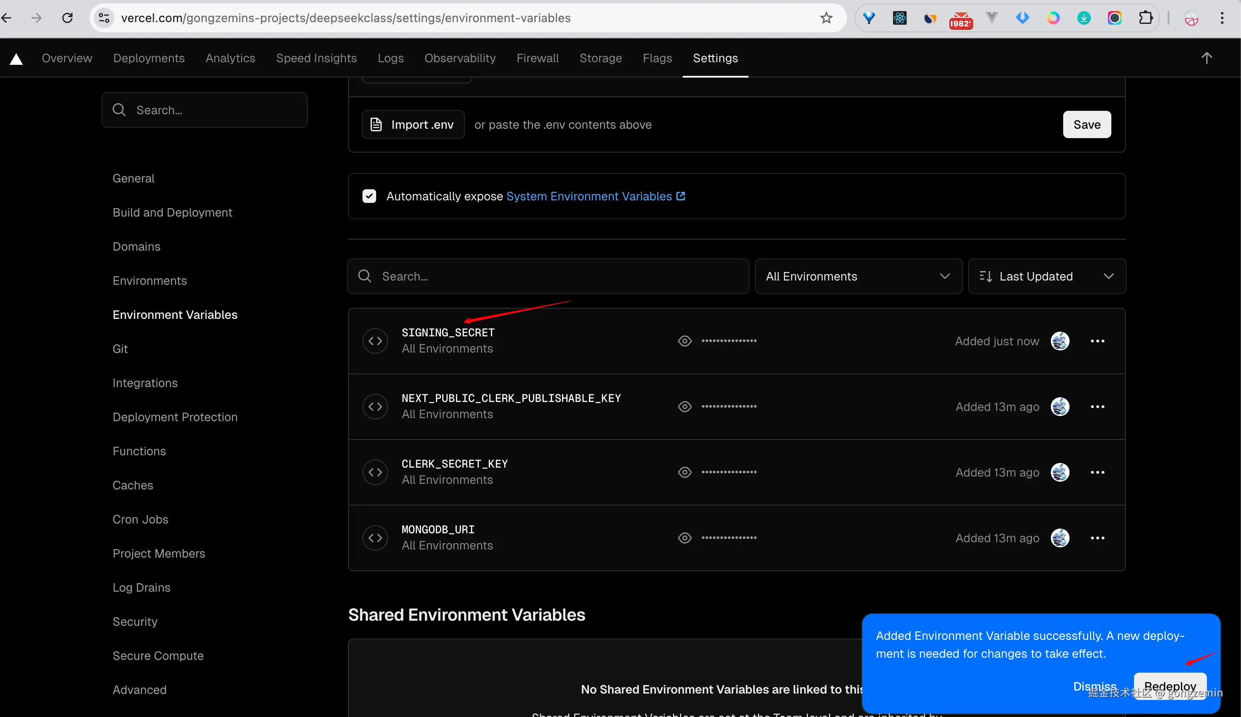Open Build and Deployment settings
The height and width of the screenshot is (717, 1241).
[172, 212]
